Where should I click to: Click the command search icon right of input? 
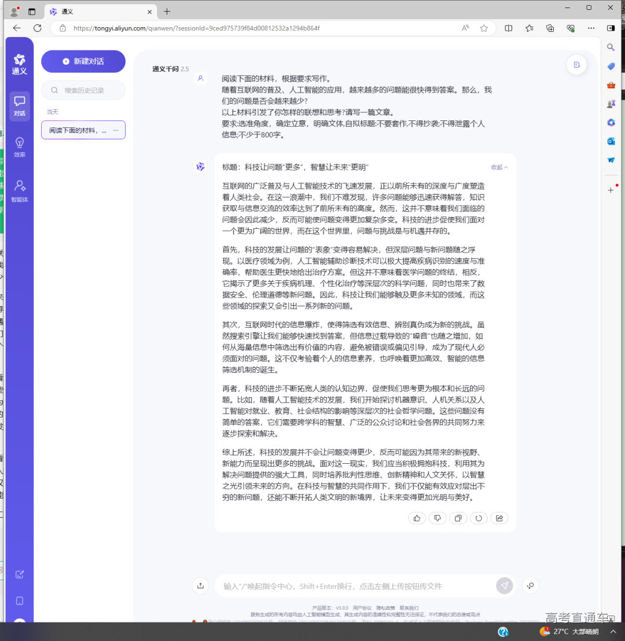pos(530,585)
